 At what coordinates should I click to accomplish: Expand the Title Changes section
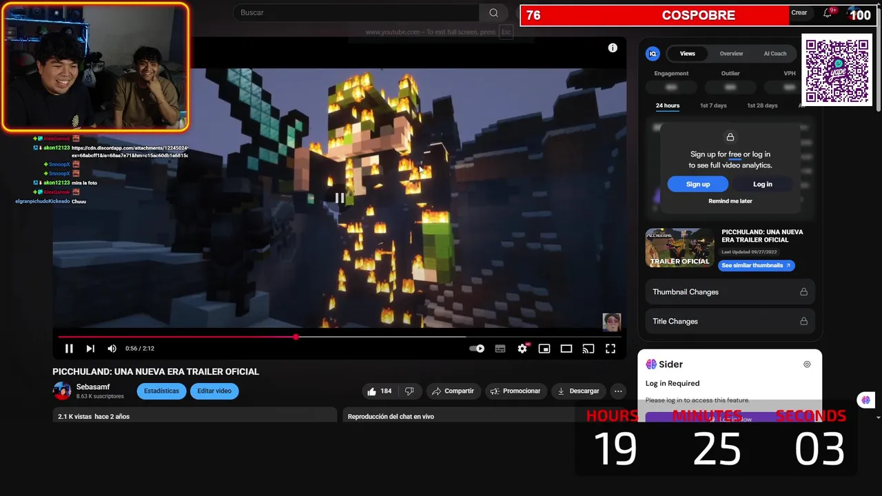730,322
